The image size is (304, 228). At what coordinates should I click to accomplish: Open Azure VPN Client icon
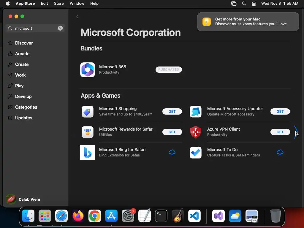[195, 132]
